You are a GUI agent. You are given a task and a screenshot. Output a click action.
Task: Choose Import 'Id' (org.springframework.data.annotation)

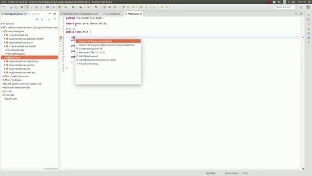108,45
